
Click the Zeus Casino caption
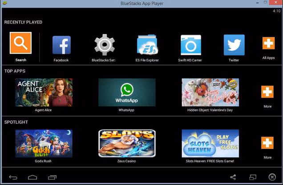(x=126, y=161)
